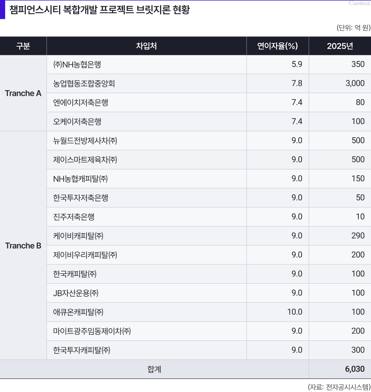Click the 연이자율(%) column header
Viewport: 371px width, 392px height.
click(278, 46)
